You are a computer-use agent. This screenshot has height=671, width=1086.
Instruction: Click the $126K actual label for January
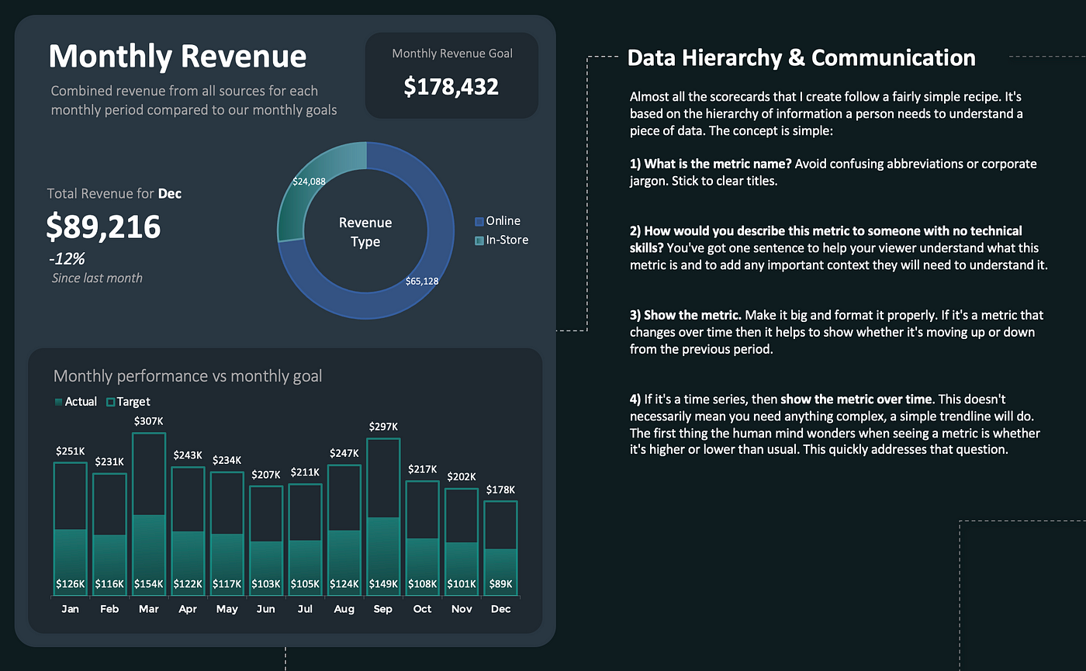[70, 584]
